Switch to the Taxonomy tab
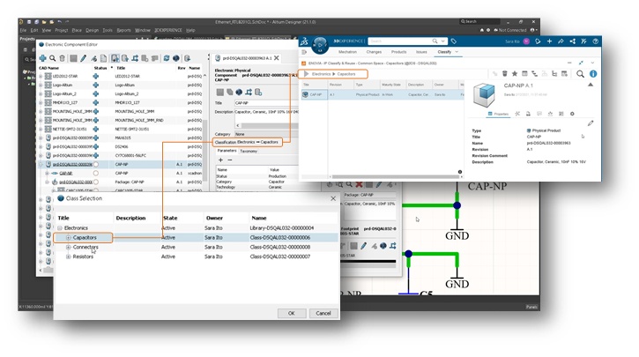Viewport: 639px width, 357px height. point(249,152)
